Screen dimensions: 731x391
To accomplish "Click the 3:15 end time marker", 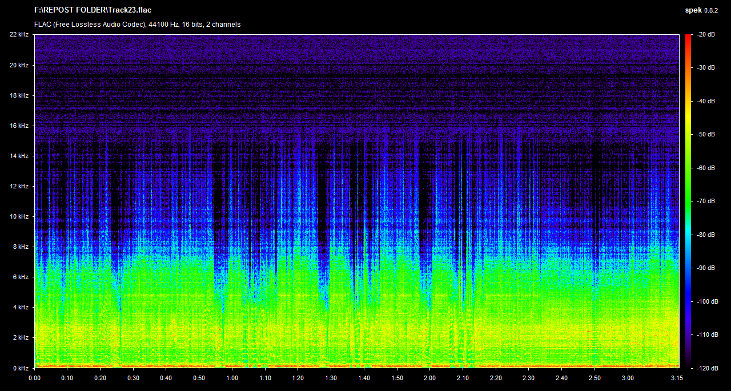I will point(677,378).
